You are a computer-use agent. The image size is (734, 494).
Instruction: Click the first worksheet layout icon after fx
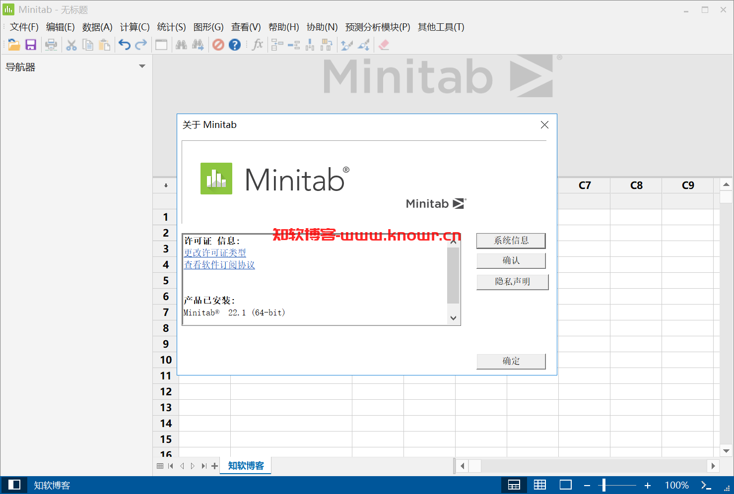277,45
